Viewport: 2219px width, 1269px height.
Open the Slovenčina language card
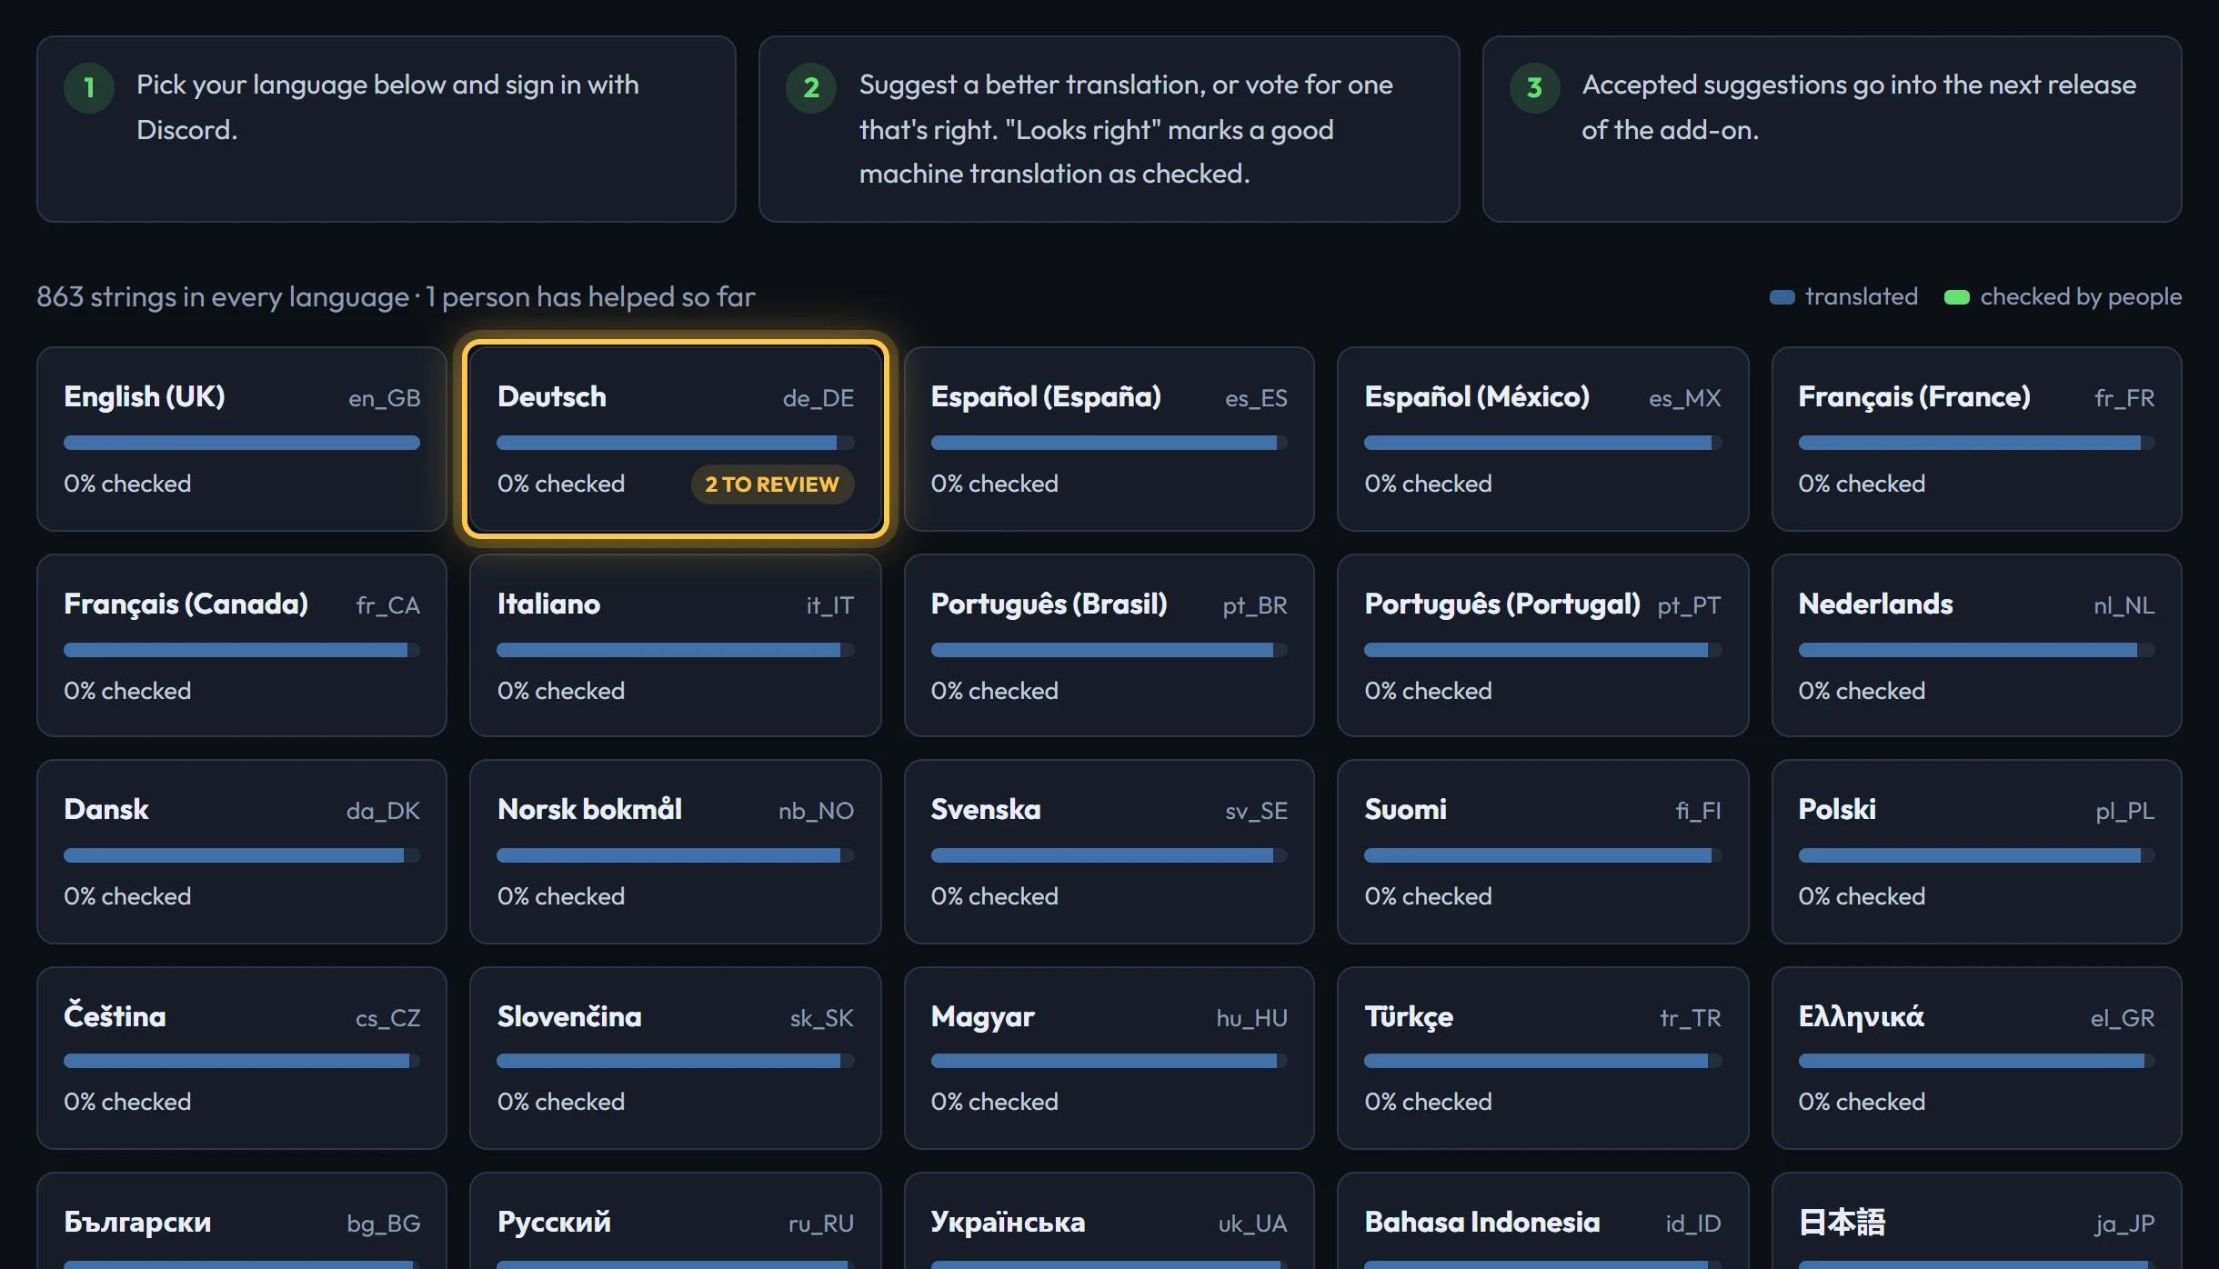pos(675,1058)
